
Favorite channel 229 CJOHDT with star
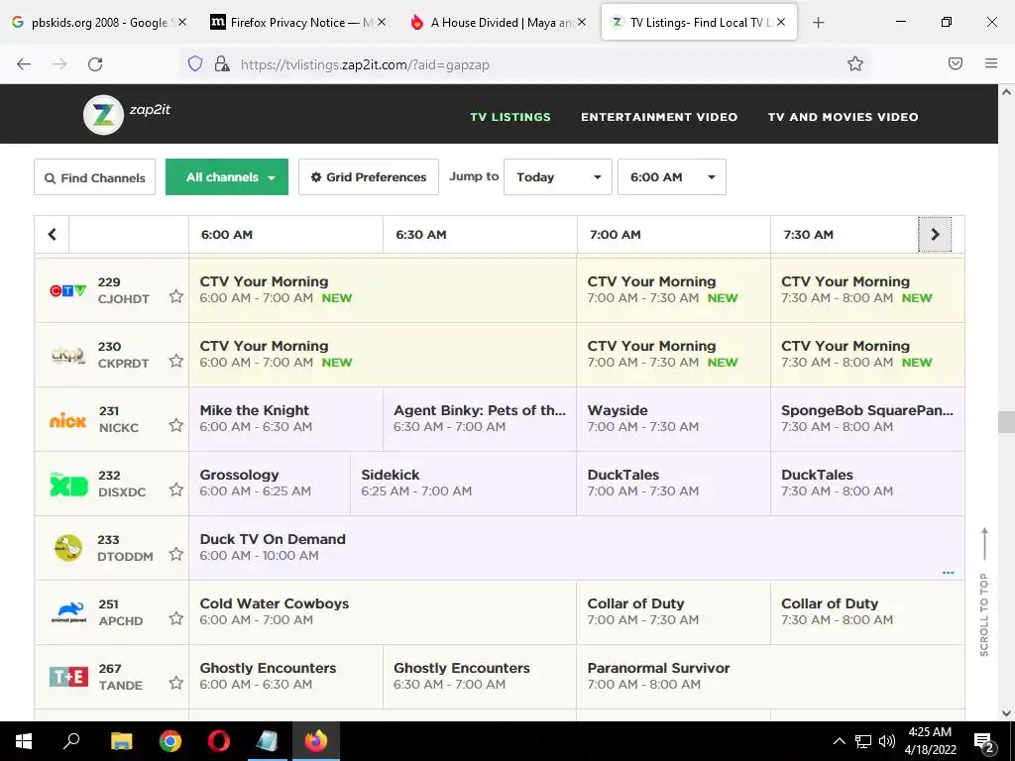[x=176, y=296]
